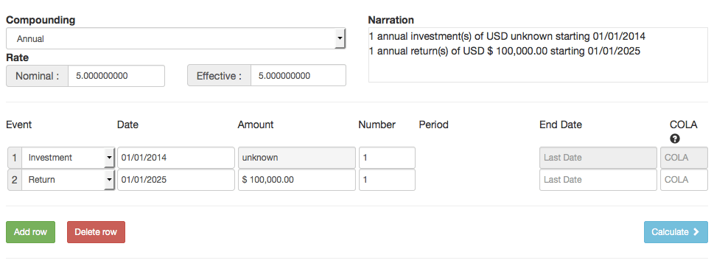Click the COLA column header text

pos(684,125)
